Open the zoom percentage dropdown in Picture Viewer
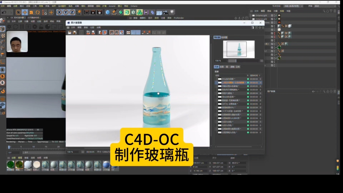This screenshot has height=193, width=343. [83, 151]
